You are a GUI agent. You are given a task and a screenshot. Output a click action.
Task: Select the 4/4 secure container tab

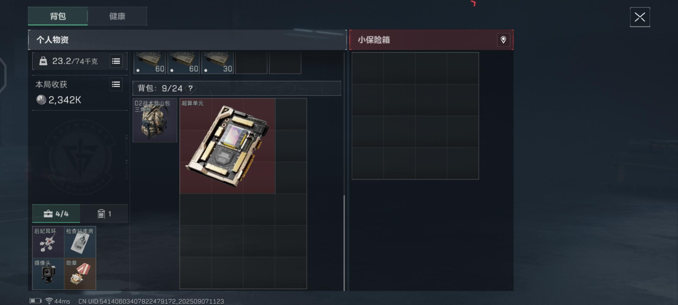(x=56, y=214)
